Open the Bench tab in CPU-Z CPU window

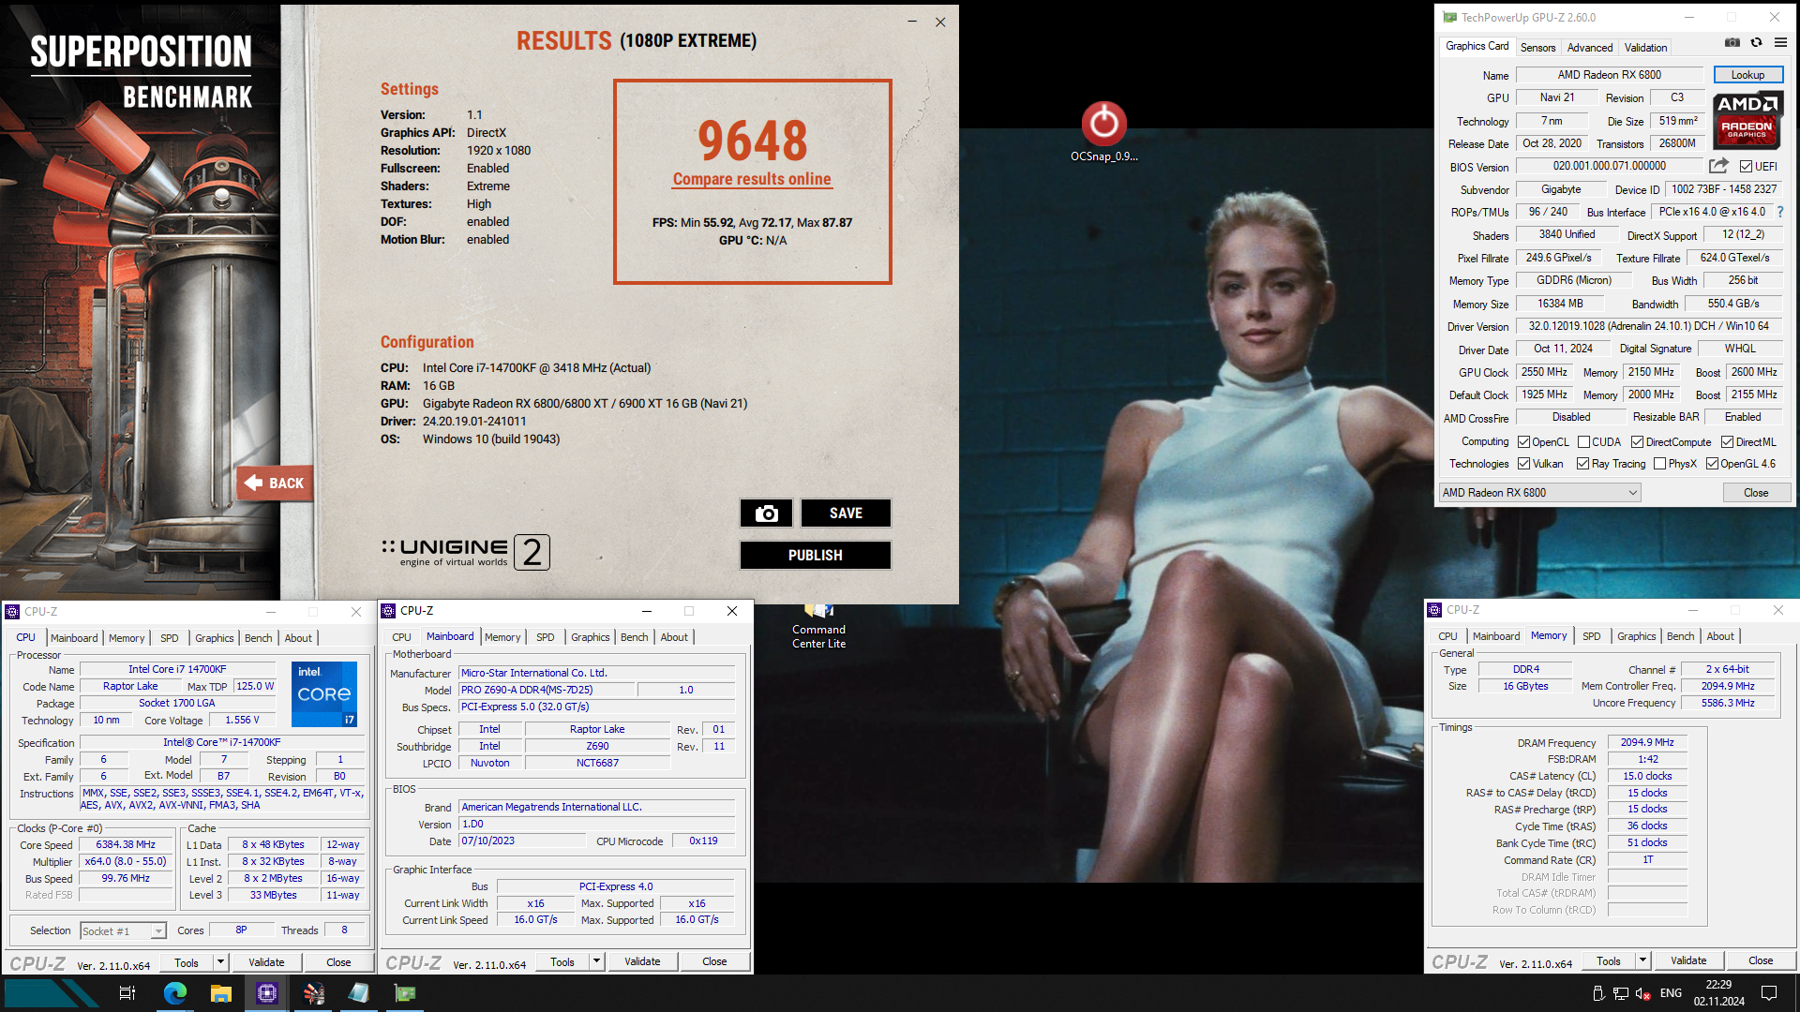[258, 638]
